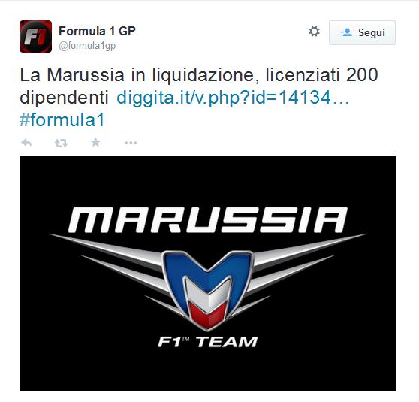
Task: Open the gear user actions menu
Action: coord(314,32)
